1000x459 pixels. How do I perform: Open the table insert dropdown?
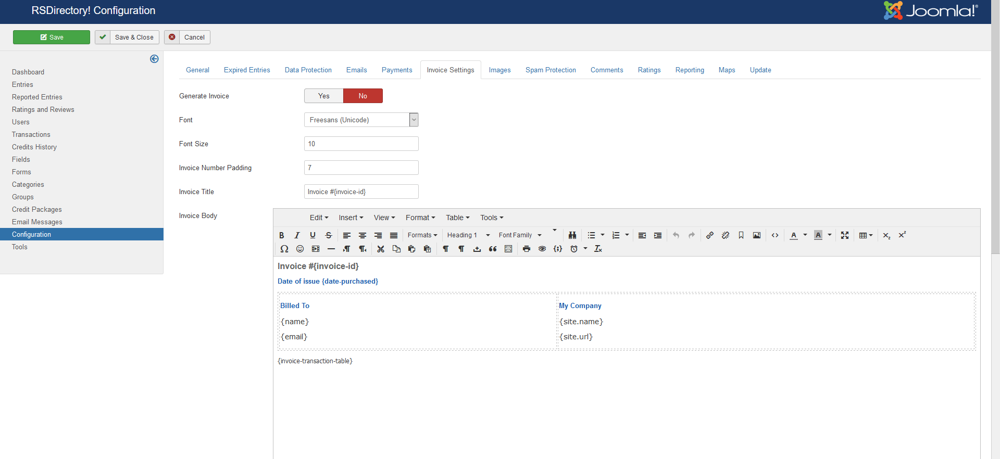pos(866,235)
